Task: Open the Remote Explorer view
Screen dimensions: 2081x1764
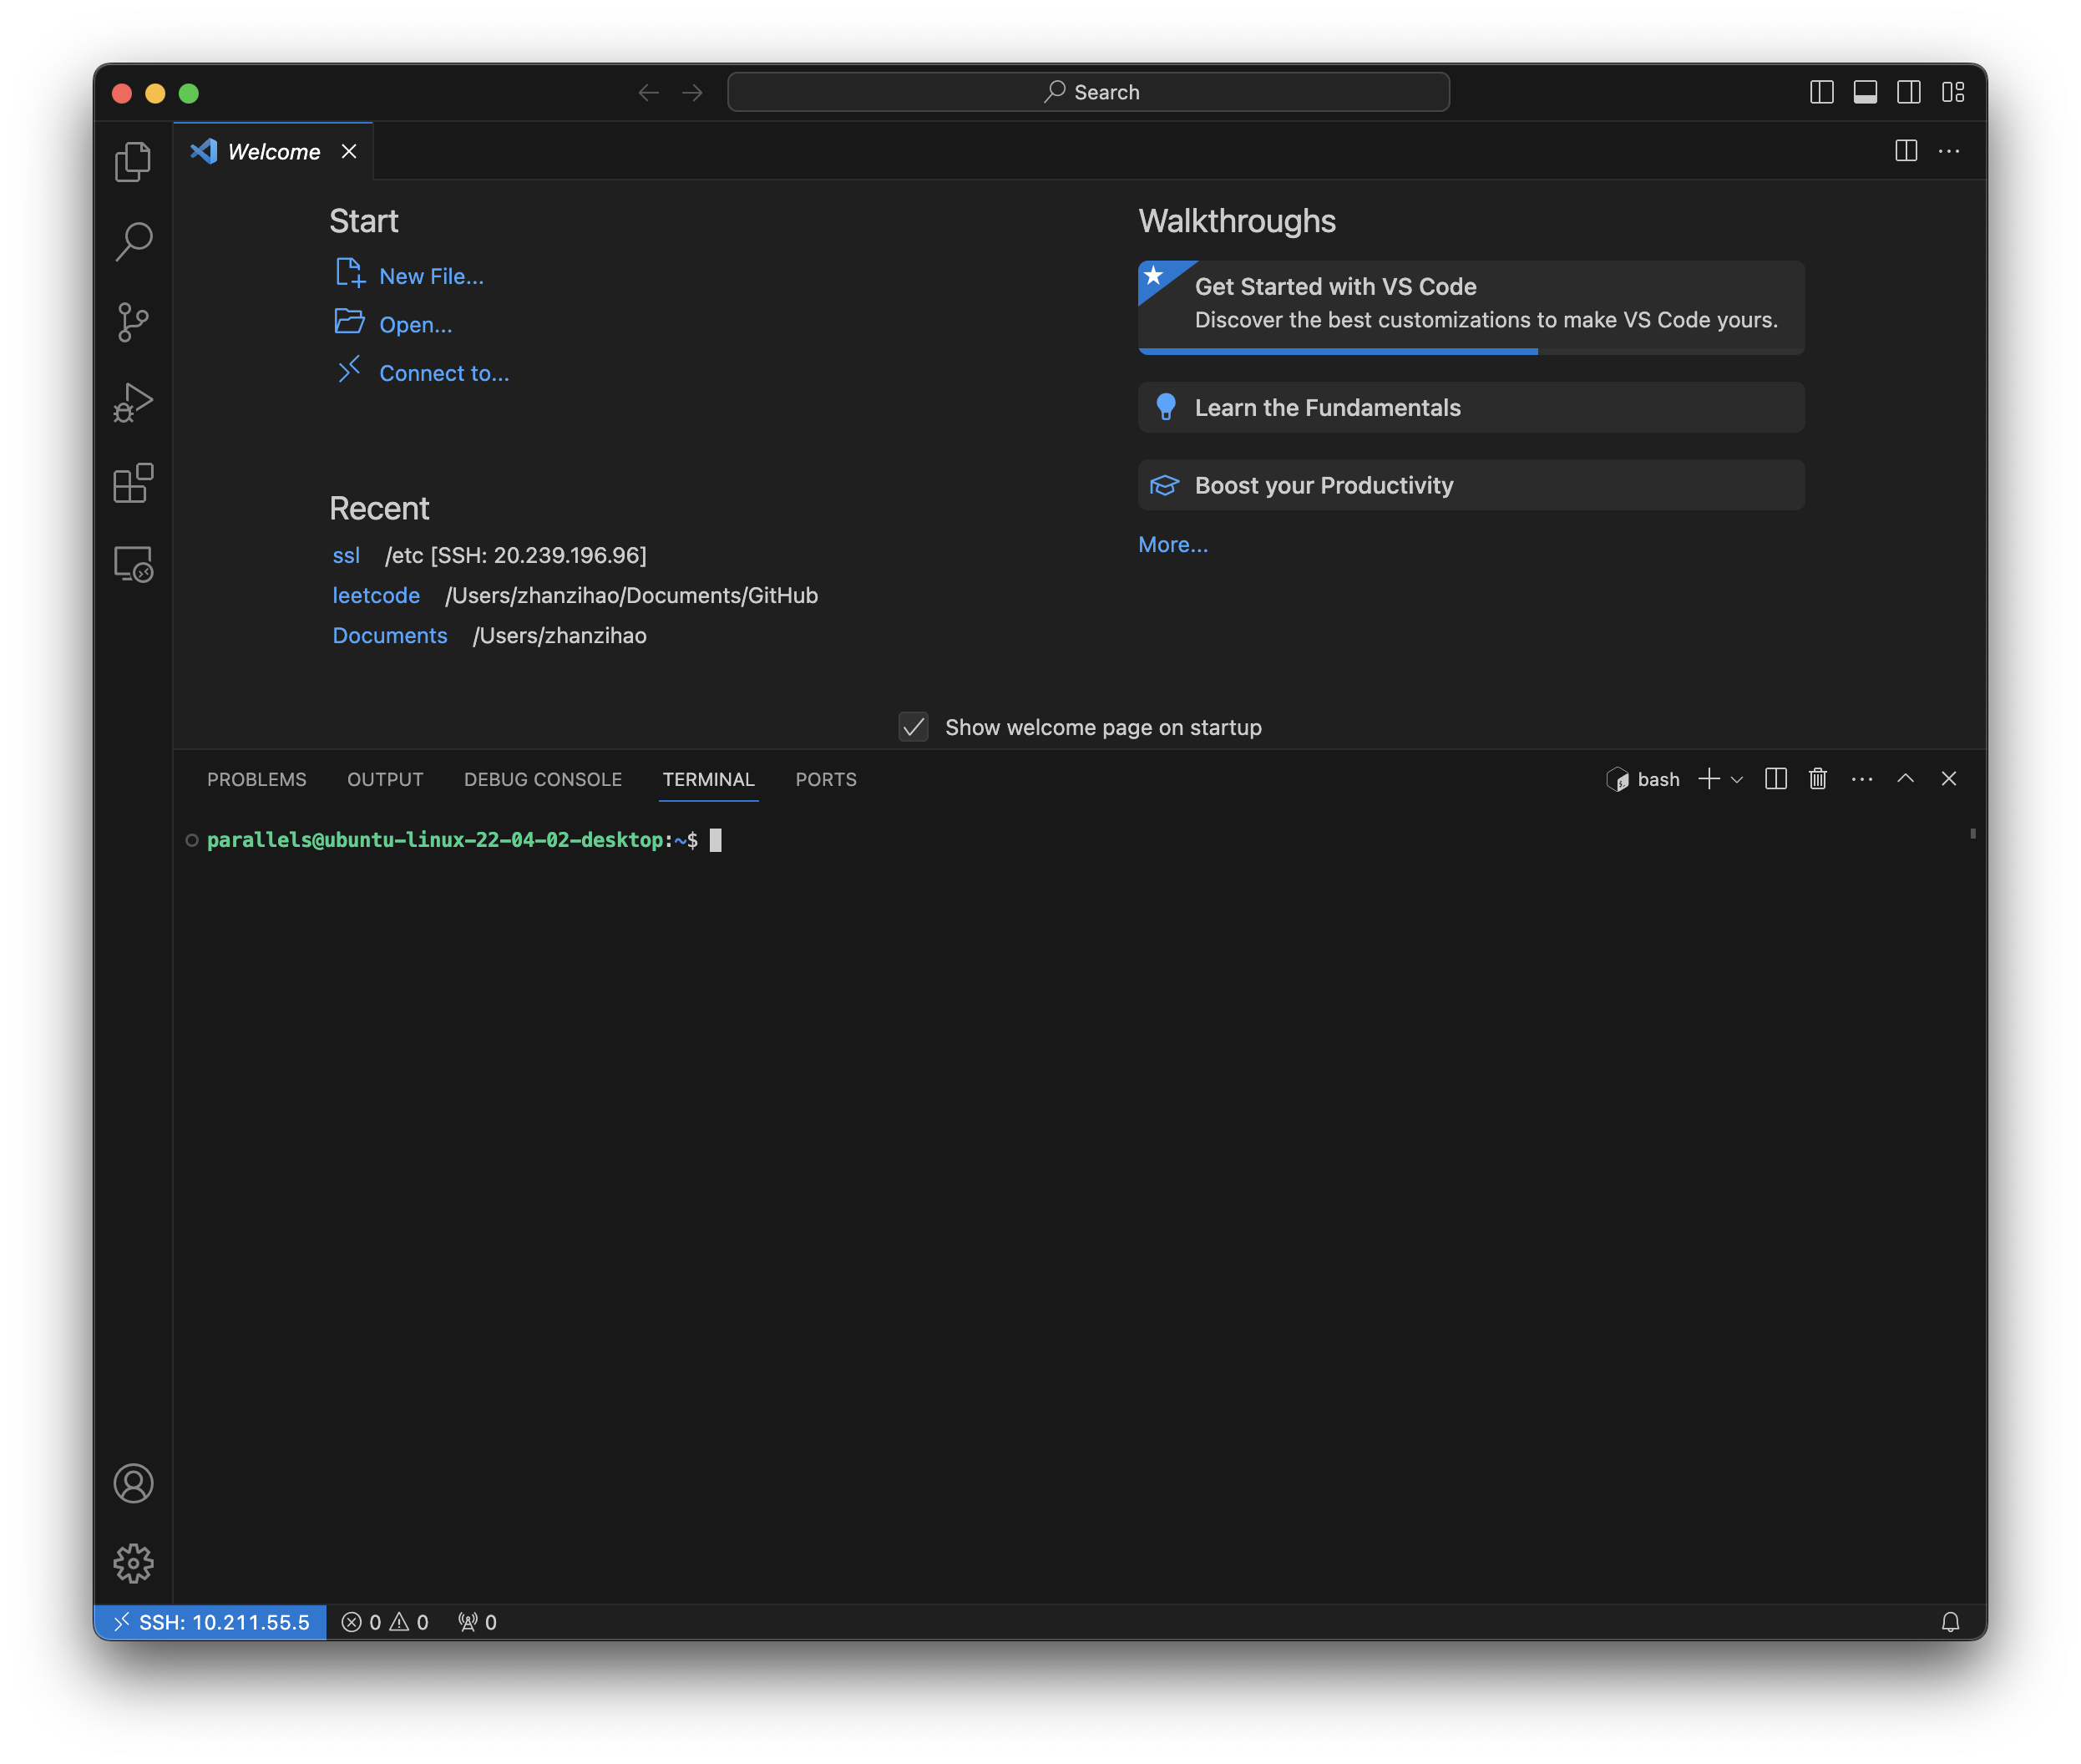Action: click(133, 564)
